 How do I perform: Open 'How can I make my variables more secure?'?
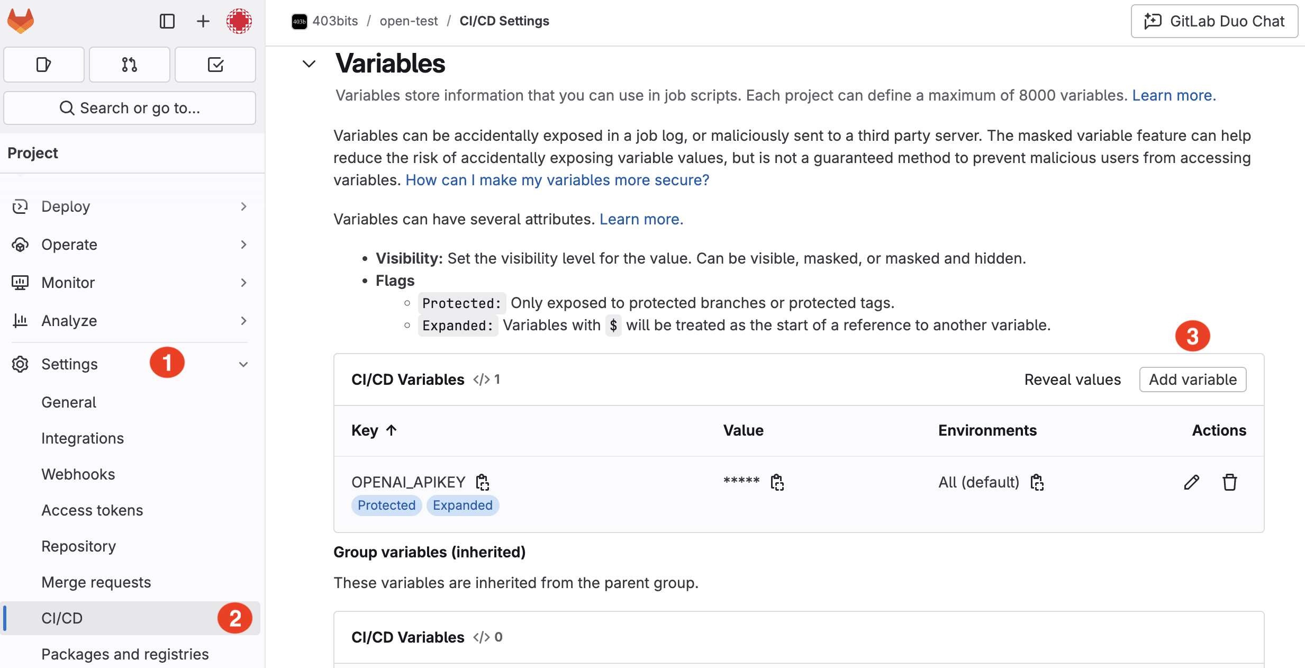[x=557, y=180]
